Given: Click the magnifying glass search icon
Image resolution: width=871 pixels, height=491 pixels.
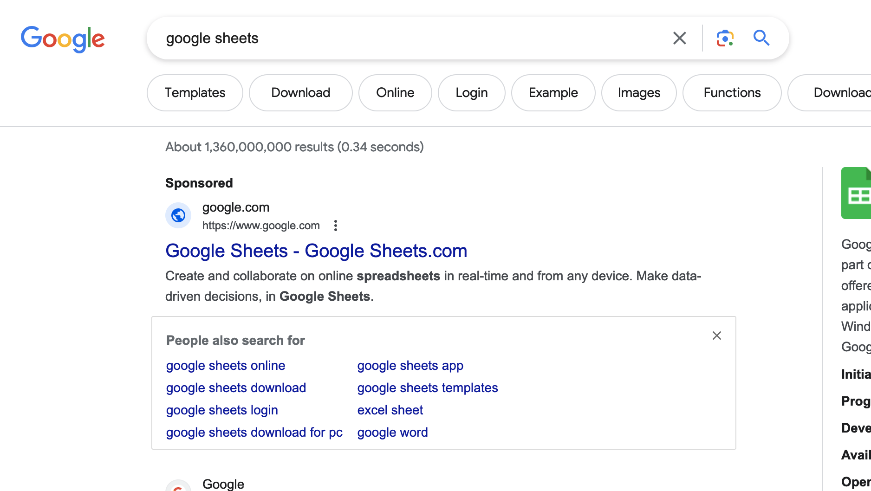Looking at the screenshot, I should (x=761, y=38).
